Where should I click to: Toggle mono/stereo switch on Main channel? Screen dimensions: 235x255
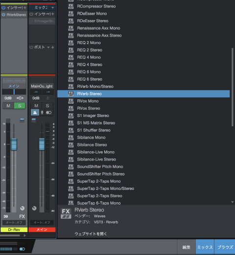48,113
